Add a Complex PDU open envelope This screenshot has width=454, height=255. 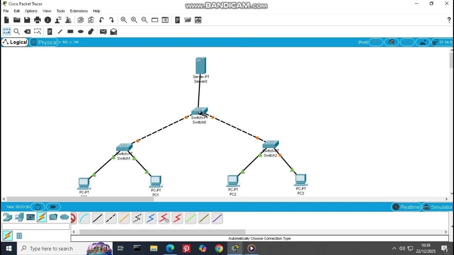click(x=113, y=32)
